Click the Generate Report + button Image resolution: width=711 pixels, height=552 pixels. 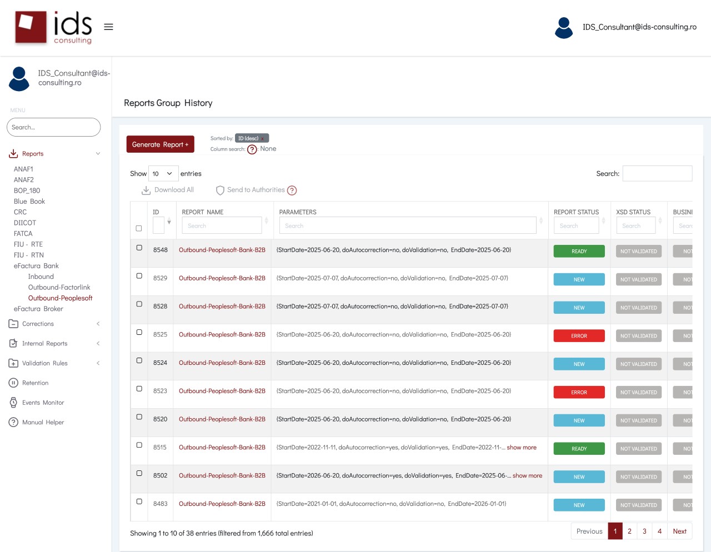(x=161, y=144)
